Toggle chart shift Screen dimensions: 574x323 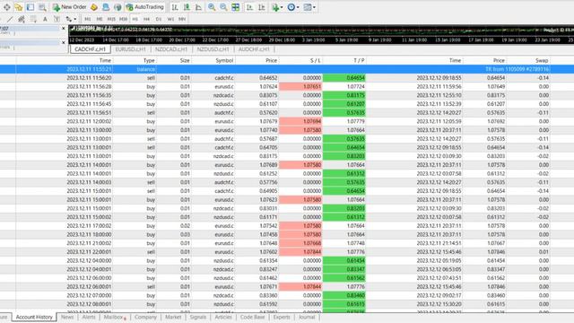(261, 7)
